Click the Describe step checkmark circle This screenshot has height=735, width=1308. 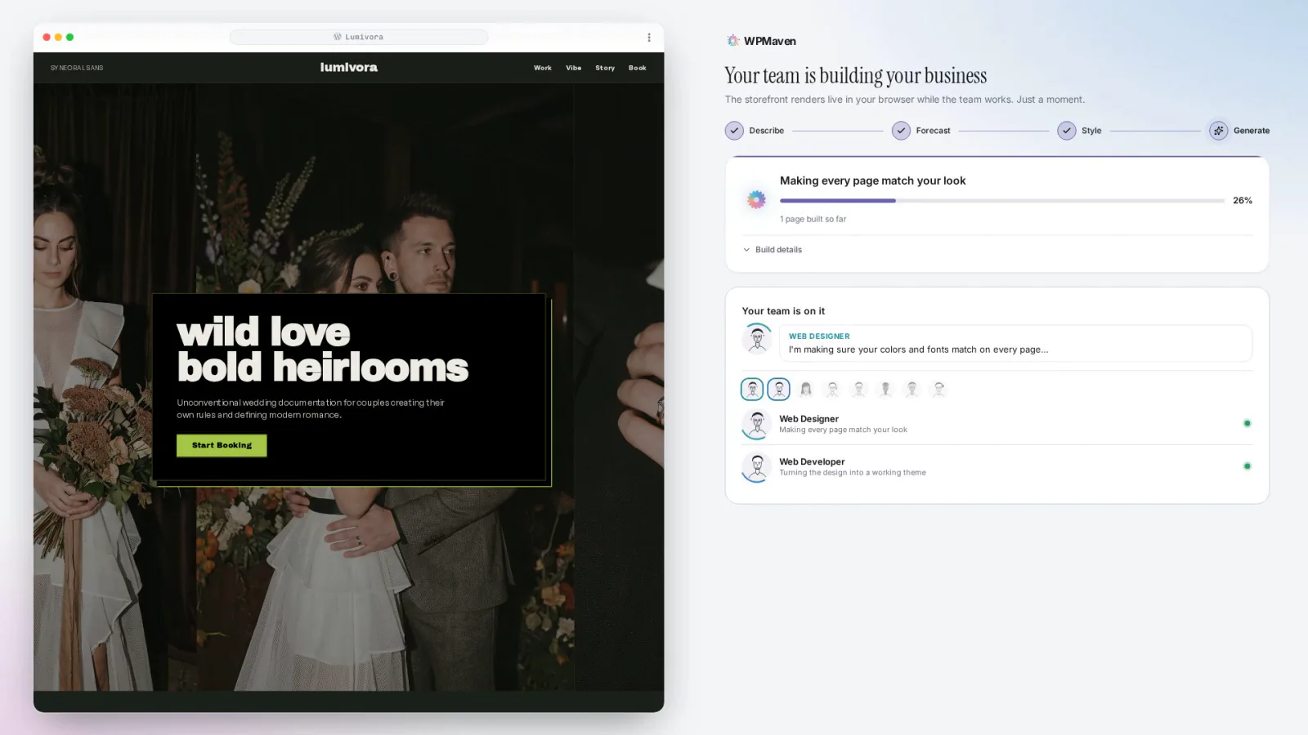pyautogui.click(x=734, y=131)
